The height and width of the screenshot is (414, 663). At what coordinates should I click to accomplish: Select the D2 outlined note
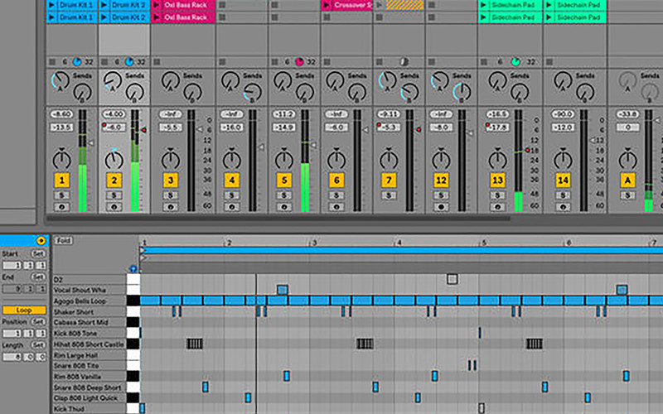(x=452, y=279)
